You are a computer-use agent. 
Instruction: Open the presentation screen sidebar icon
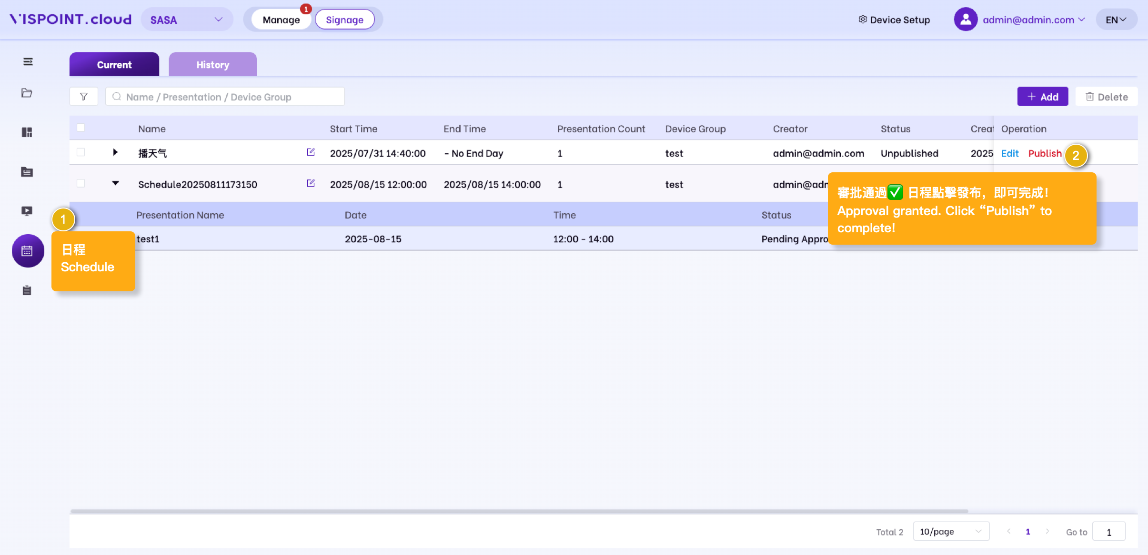(27, 211)
